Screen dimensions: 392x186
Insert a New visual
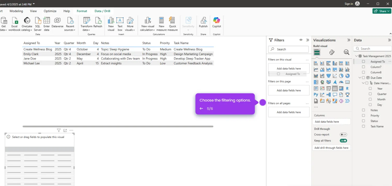(111, 24)
